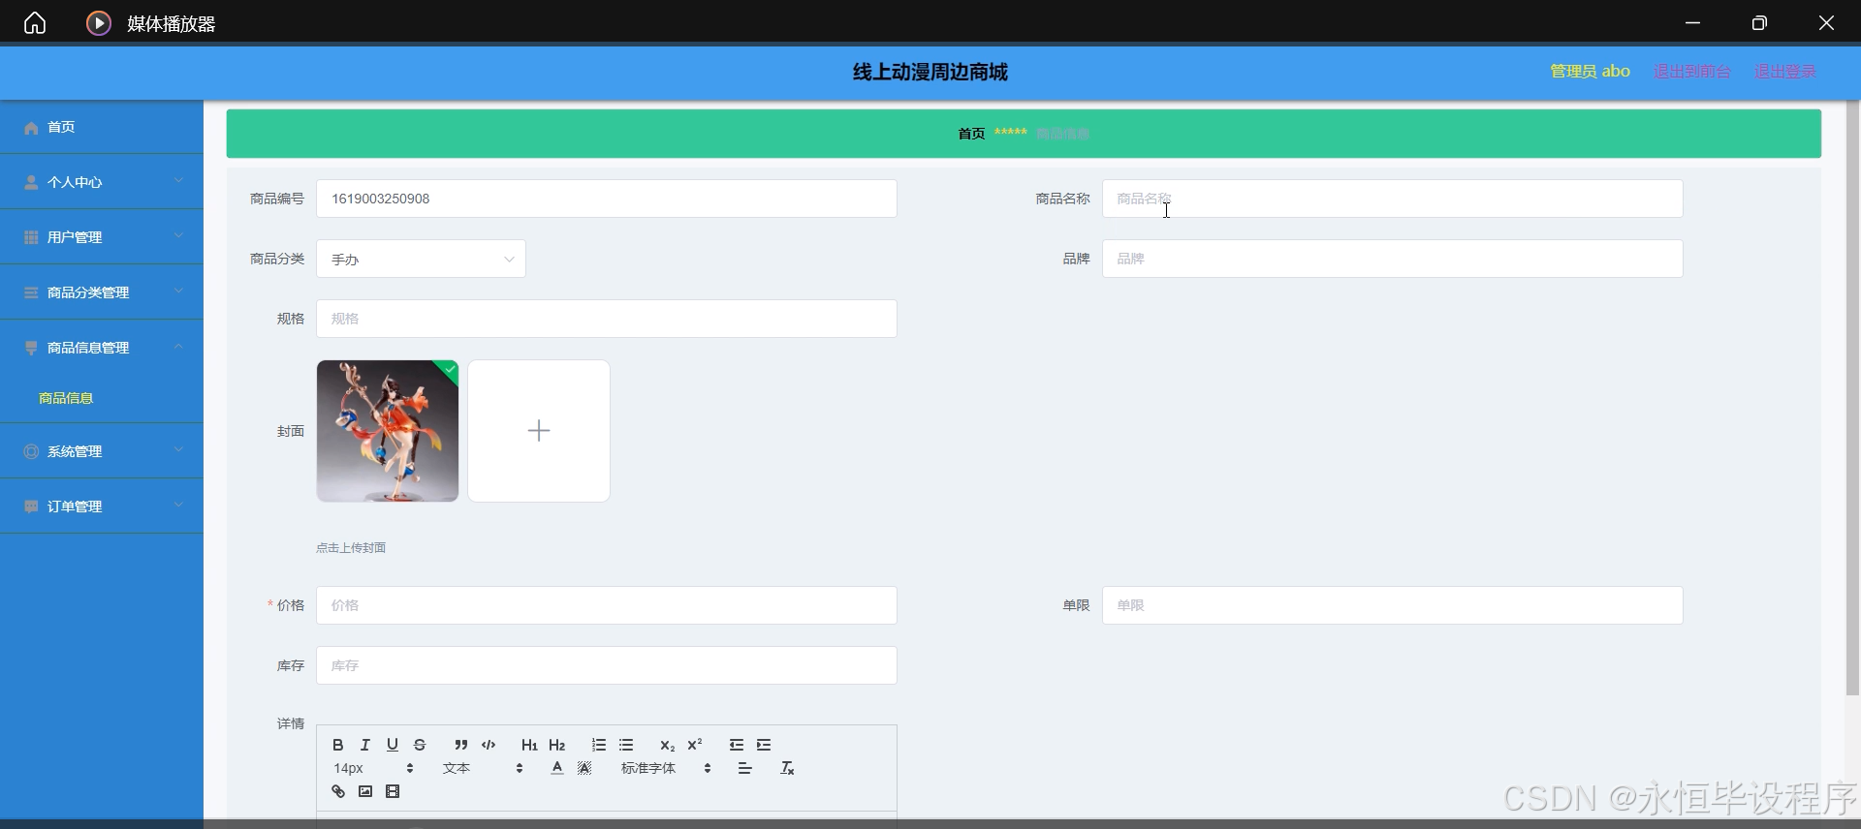Image resolution: width=1861 pixels, height=829 pixels.
Task: Expand the 系统管理 sidebar menu
Action: pyautogui.click(x=102, y=451)
